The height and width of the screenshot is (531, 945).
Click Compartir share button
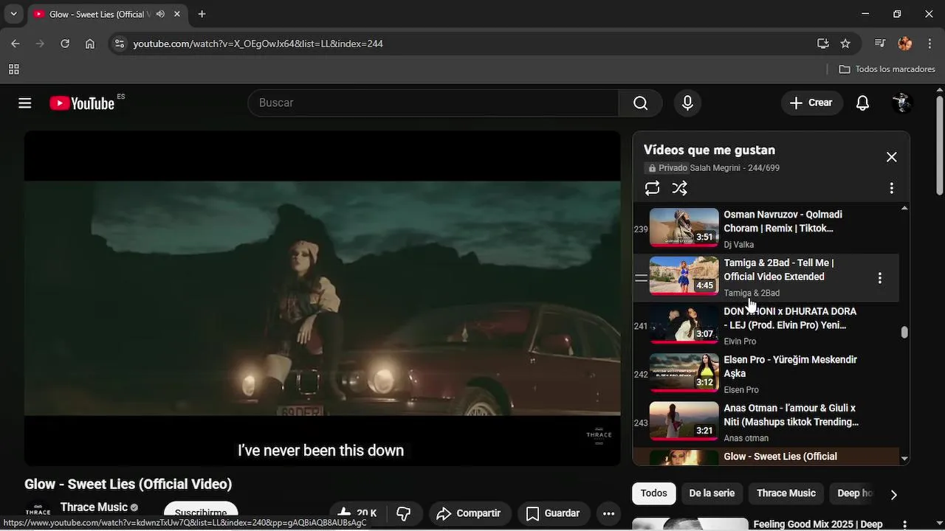(x=468, y=513)
